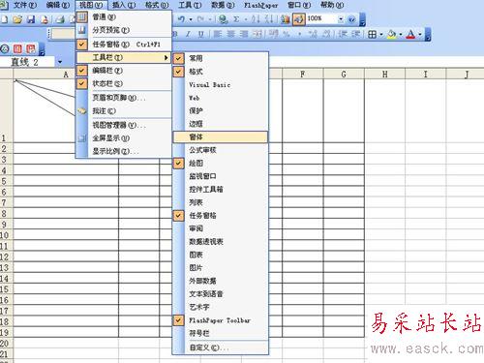The image size is (484, 363).
Task: Click the Align Left icon
Action: [218, 34]
